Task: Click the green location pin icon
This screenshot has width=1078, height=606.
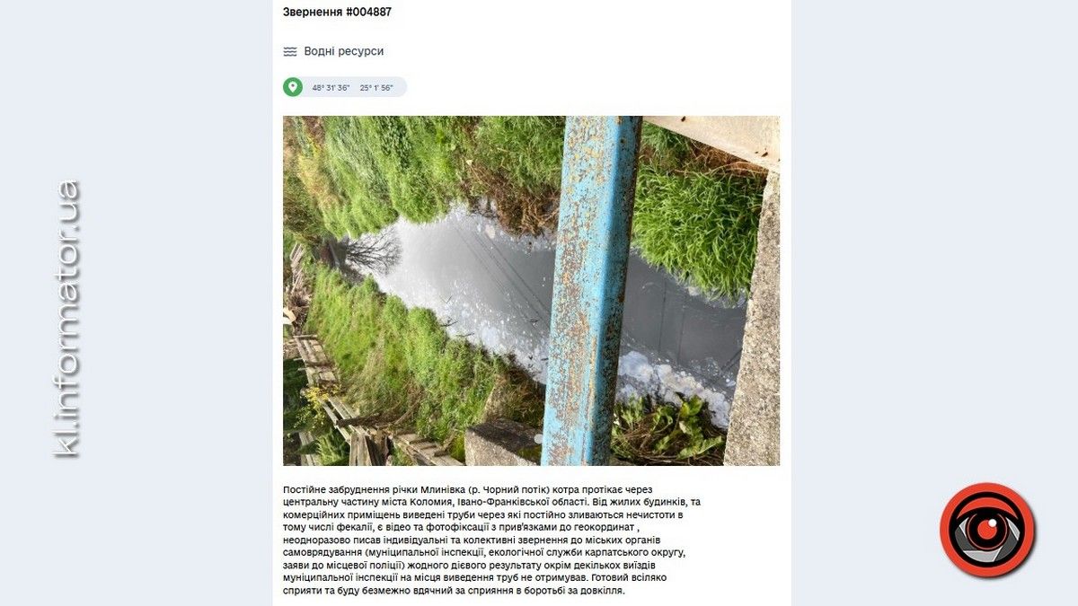Action: coord(293,87)
